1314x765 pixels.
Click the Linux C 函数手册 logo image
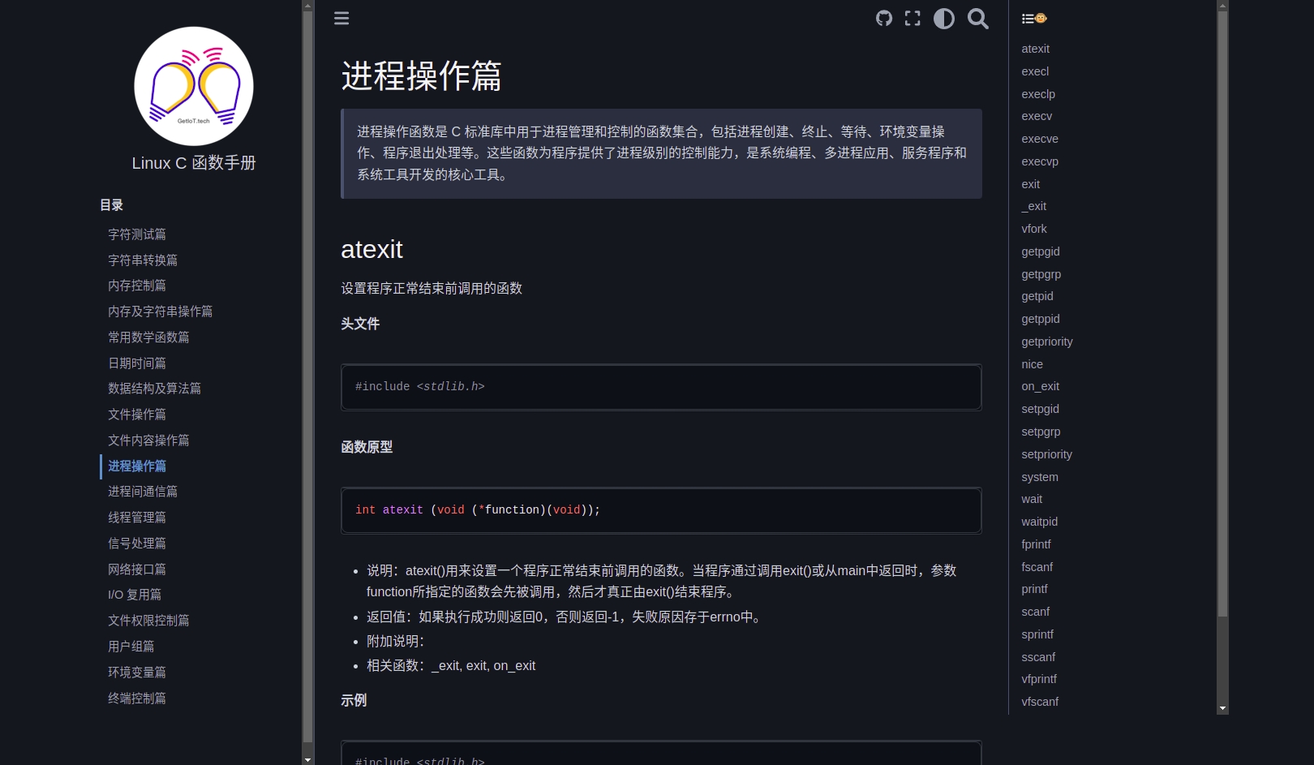pos(194,86)
